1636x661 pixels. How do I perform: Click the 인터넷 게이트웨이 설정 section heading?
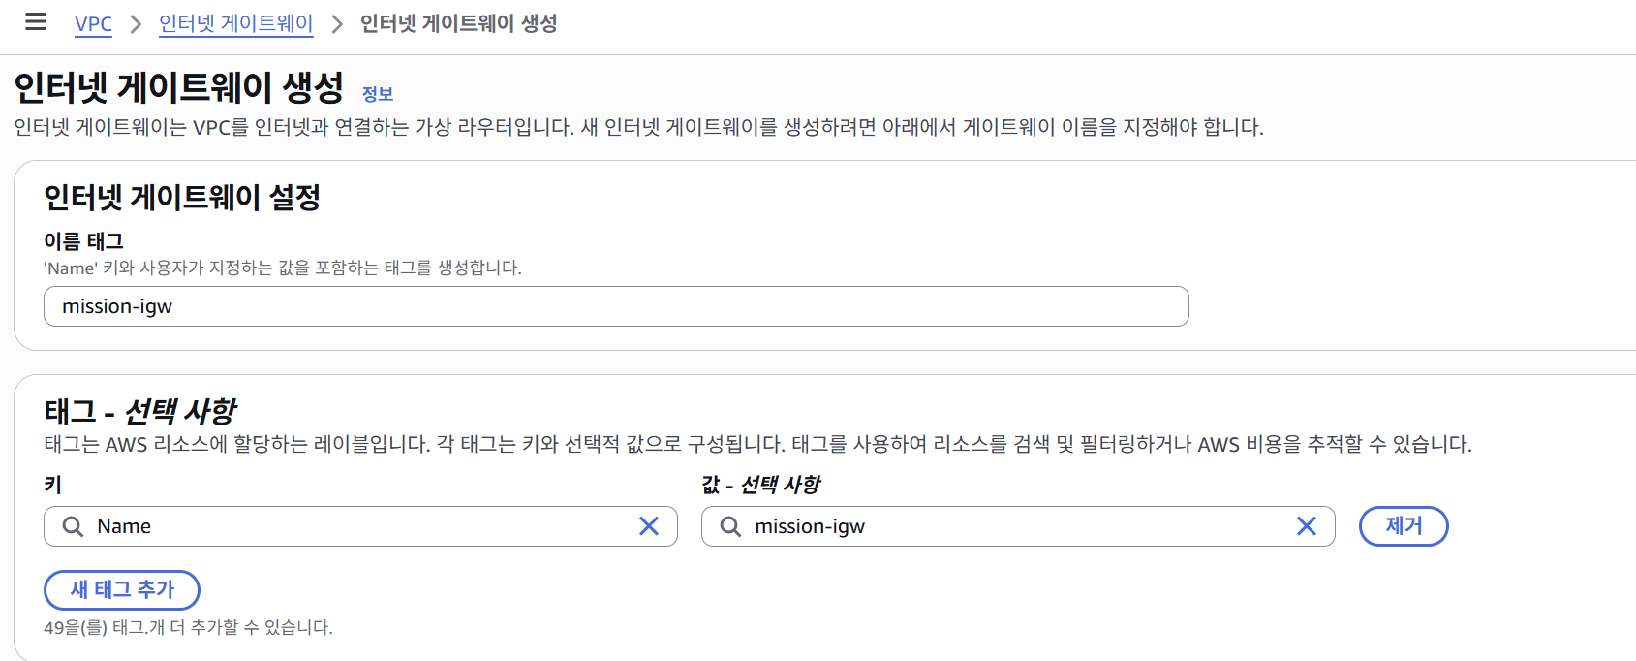(x=182, y=198)
